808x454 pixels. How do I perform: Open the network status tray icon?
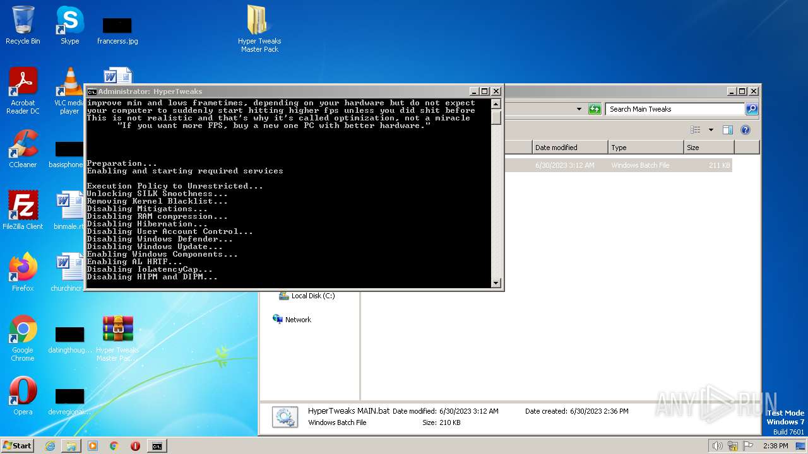click(733, 446)
